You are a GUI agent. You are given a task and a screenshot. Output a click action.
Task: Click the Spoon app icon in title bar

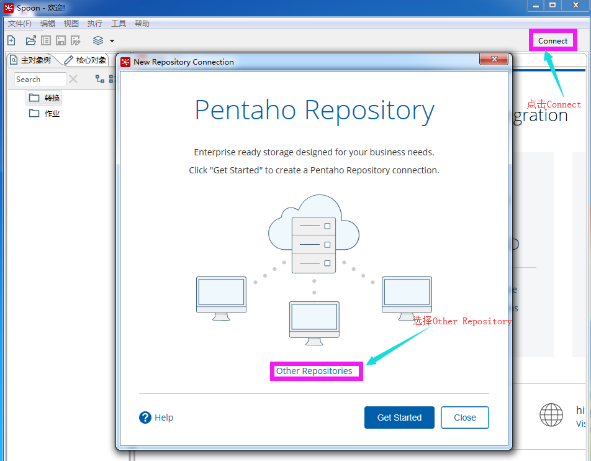(9, 7)
